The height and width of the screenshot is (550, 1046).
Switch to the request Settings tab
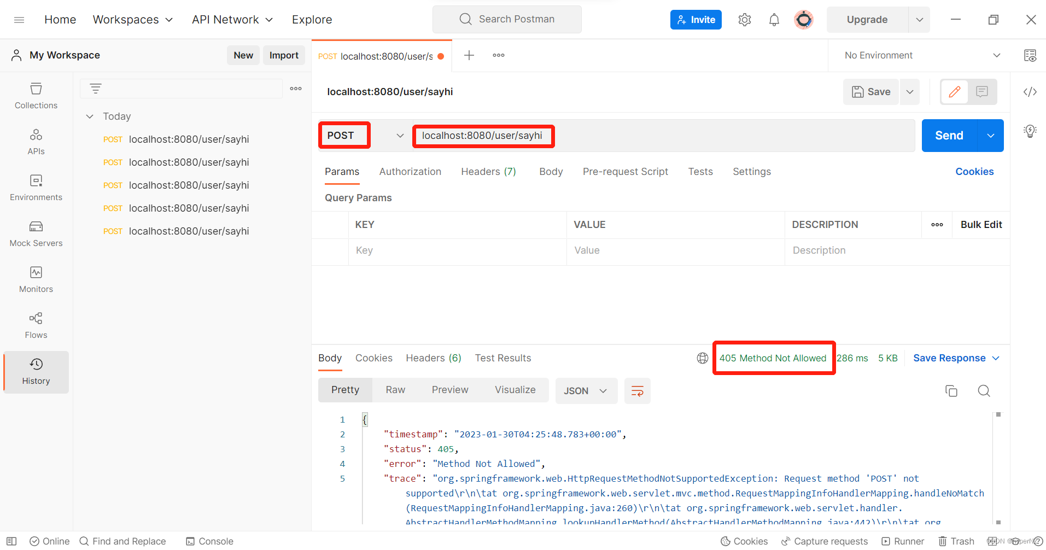(x=751, y=172)
